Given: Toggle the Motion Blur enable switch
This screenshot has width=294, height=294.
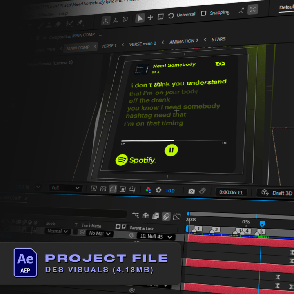Looking at the screenshot, I should pyautogui.click(x=166, y=216).
